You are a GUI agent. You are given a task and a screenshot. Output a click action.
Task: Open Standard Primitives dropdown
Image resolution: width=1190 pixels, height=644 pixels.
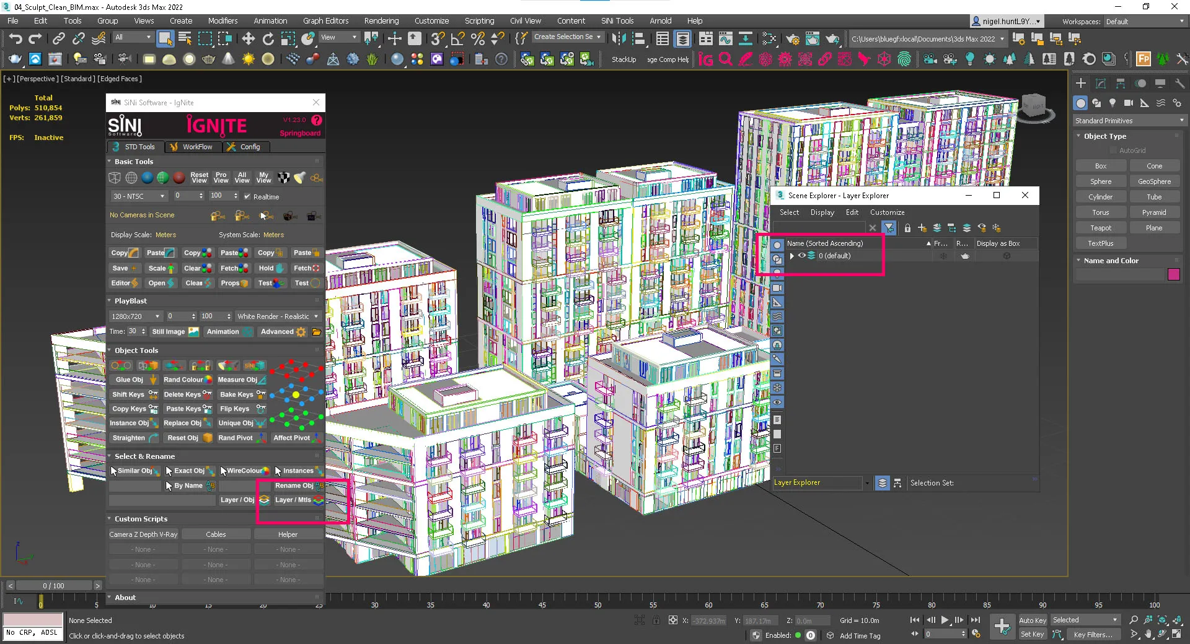1130,121
